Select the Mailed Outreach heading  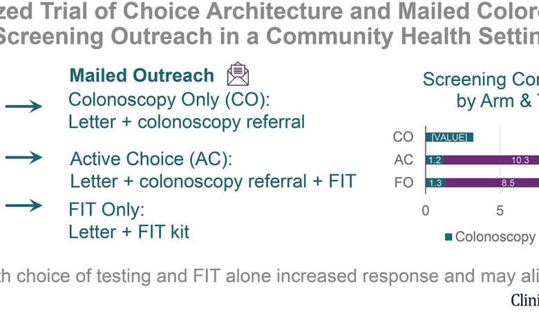142,75
